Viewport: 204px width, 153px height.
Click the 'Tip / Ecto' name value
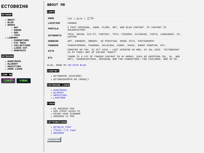(81, 19)
